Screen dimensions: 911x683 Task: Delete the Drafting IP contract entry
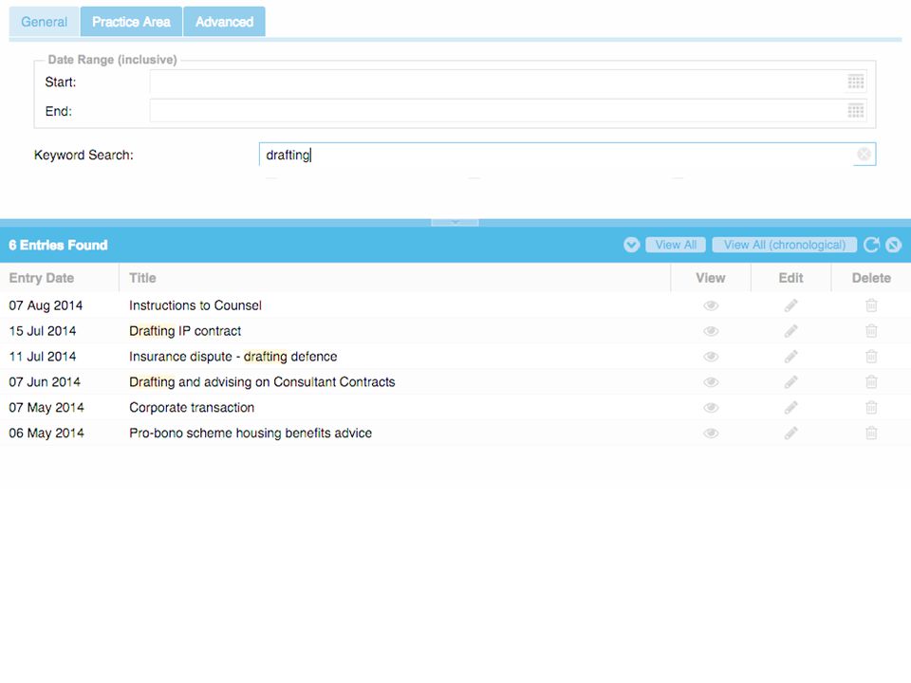[871, 331]
